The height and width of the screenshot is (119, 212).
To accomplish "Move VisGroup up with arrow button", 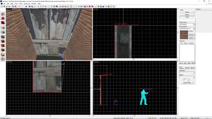I will pyautogui.click(x=194, y=63).
